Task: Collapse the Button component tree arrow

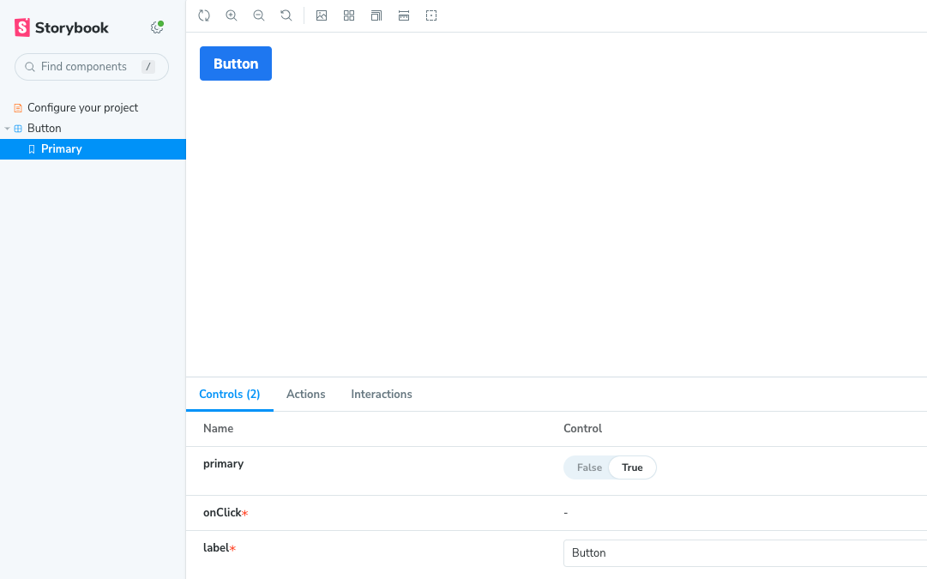Action: 8,129
